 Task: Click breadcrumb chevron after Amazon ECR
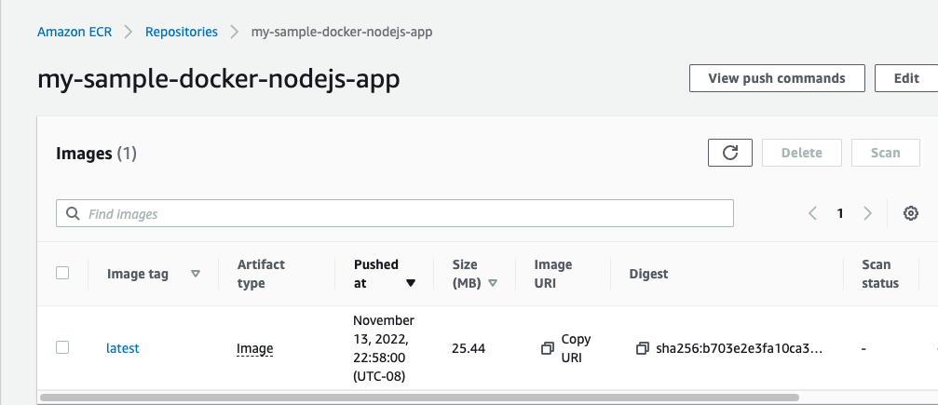(129, 32)
